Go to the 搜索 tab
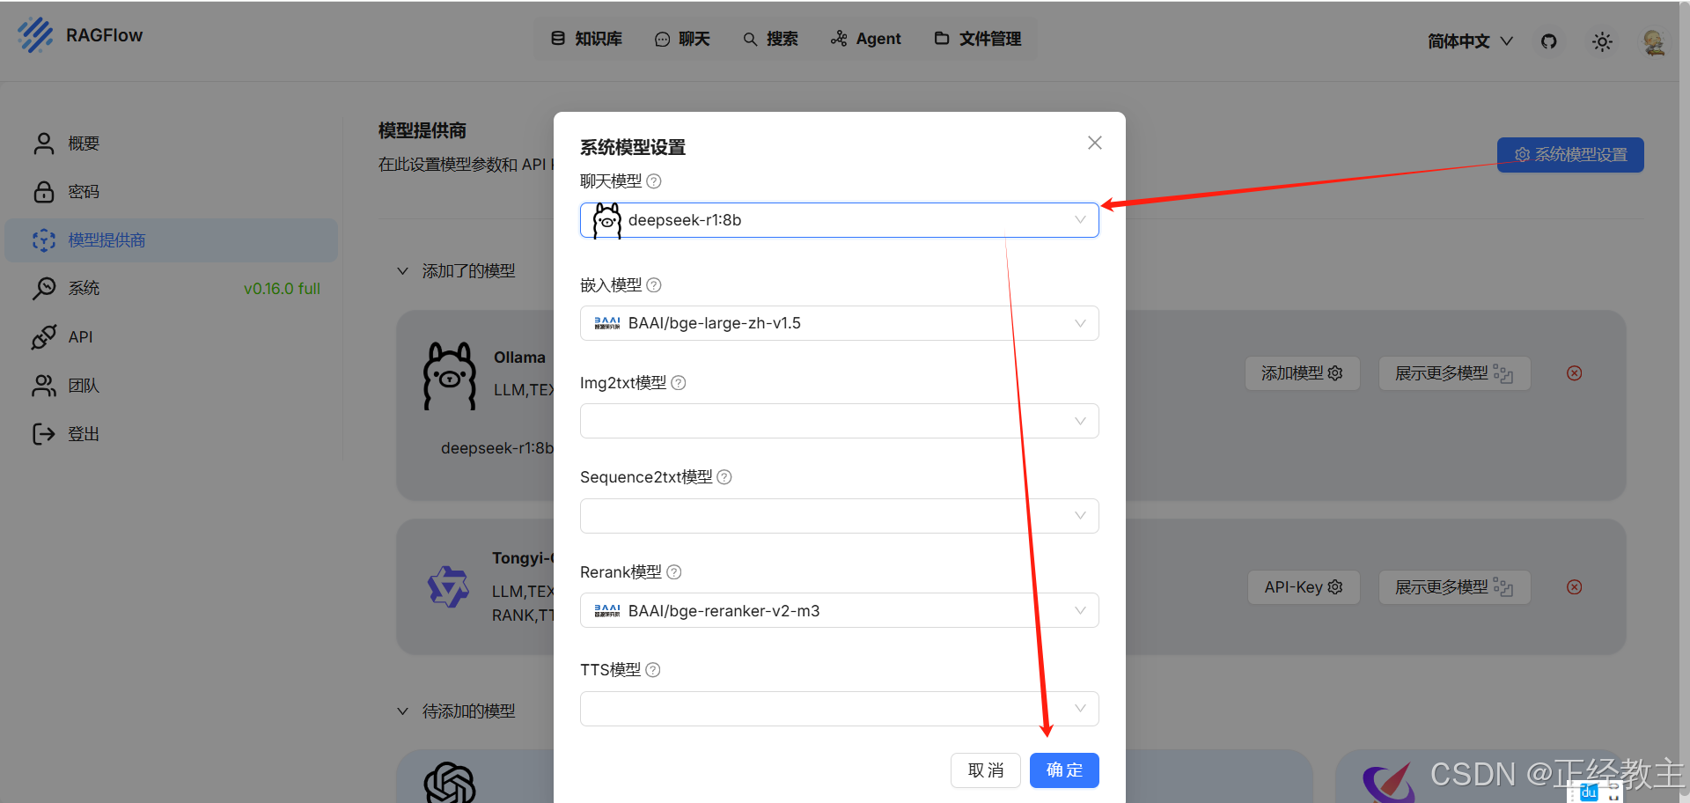The height and width of the screenshot is (803, 1690). coord(770,39)
